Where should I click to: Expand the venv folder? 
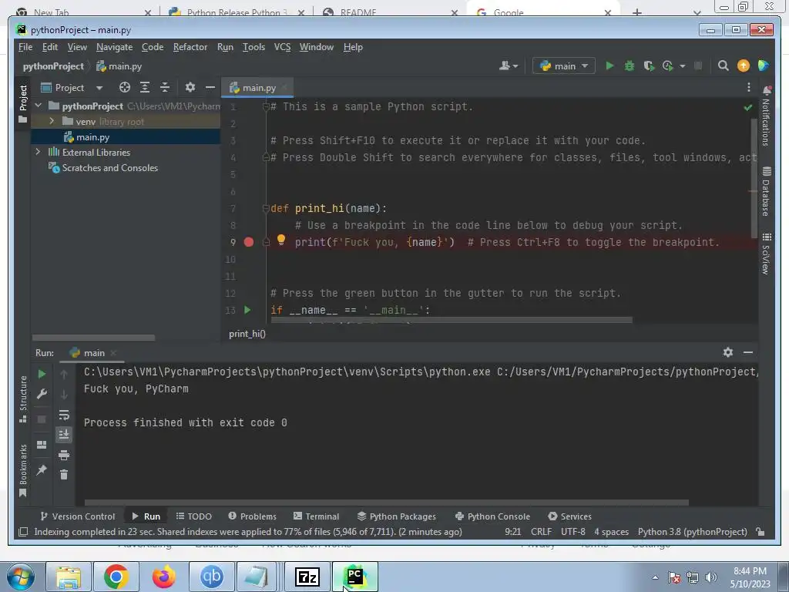(52, 121)
